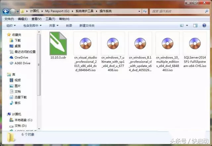212x146 pixels.
Task: Open the 图片 library
Action: click(x=18, y=86)
